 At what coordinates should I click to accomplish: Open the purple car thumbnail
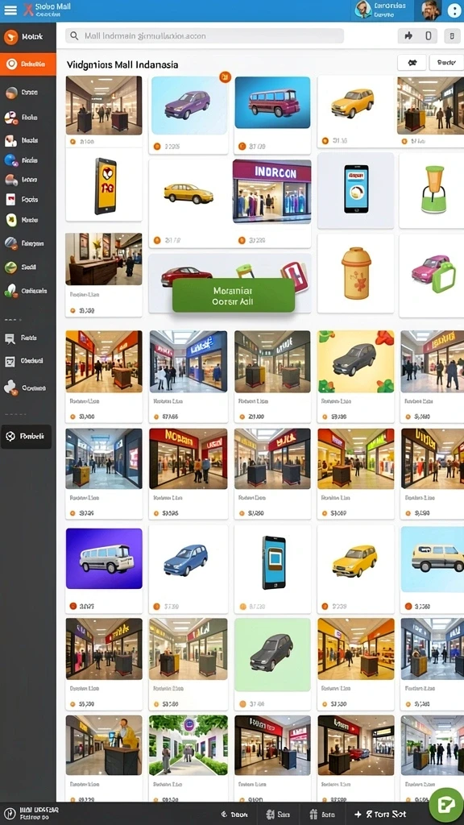(188, 106)
